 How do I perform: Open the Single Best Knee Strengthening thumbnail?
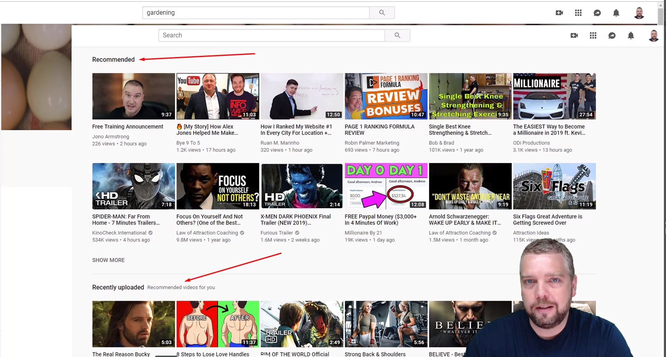(470, 96)
